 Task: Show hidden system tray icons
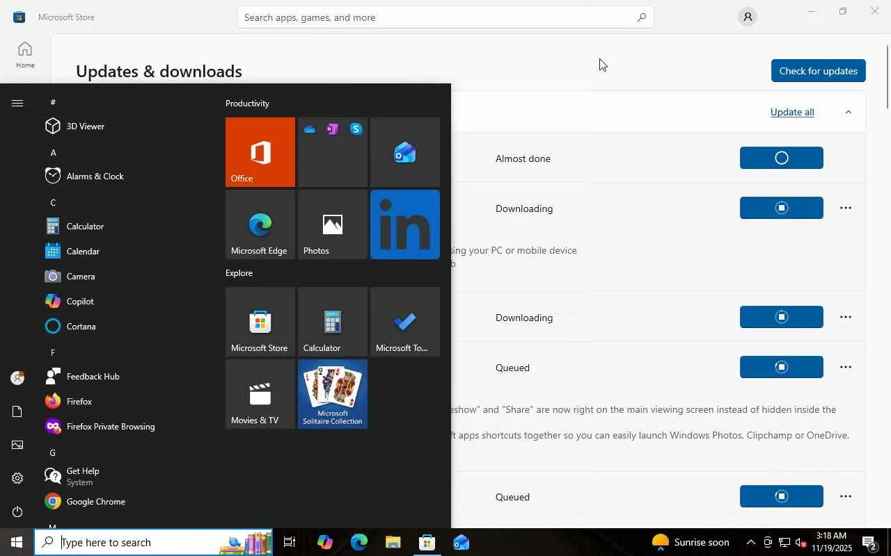tap(750, 542)
